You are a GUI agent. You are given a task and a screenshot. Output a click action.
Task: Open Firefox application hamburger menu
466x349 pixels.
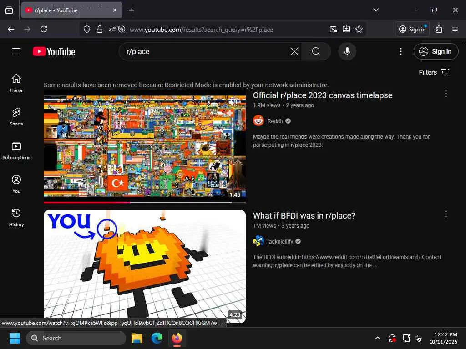coord(455,29)
